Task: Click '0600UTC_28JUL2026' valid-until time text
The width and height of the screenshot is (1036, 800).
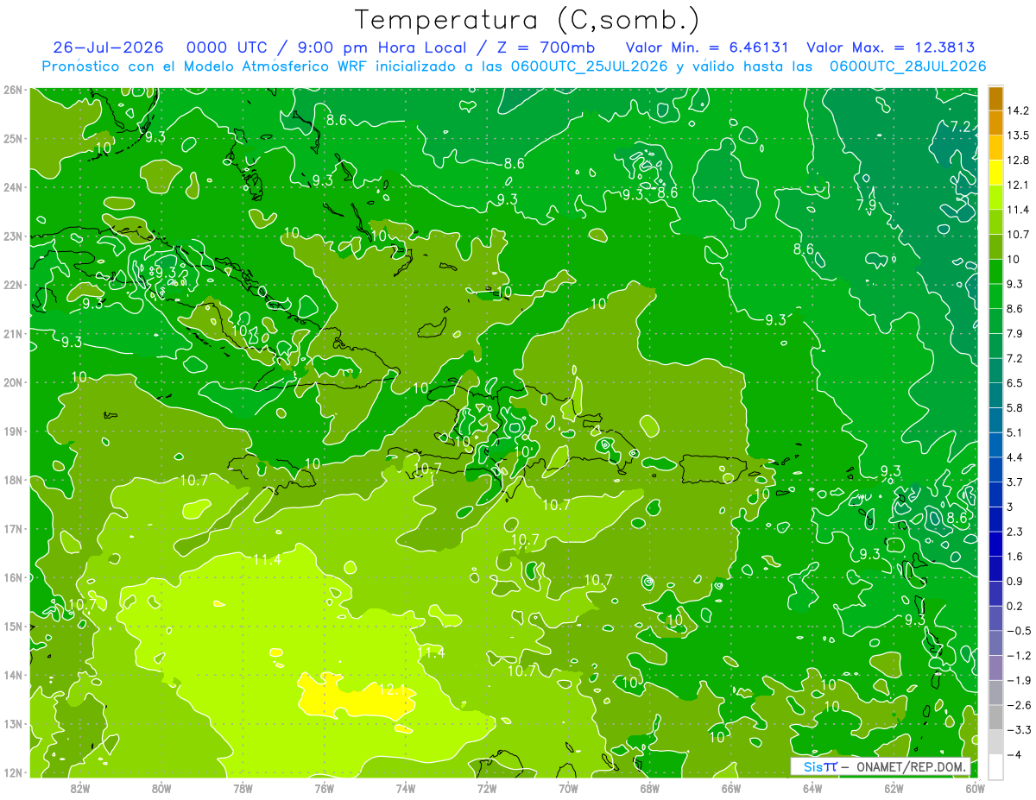Action: click(x=907, y=66)
